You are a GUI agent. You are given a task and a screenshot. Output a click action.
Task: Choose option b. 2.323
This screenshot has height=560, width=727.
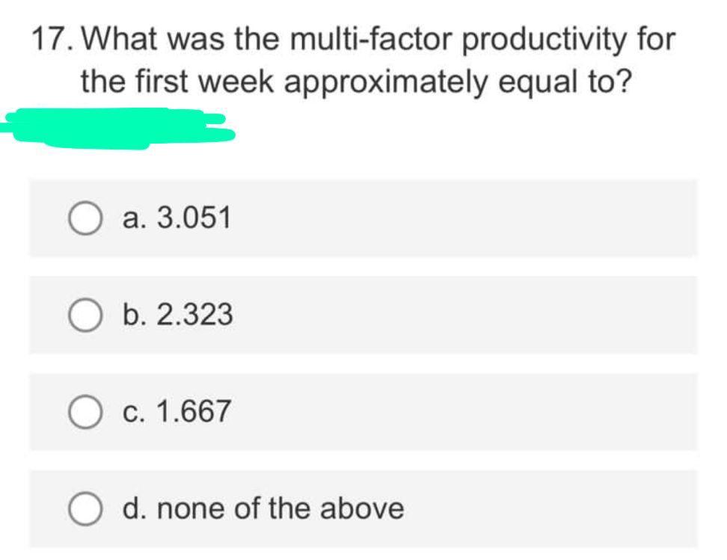[177, 314]
